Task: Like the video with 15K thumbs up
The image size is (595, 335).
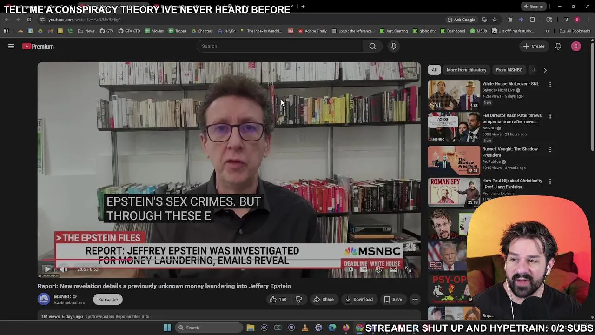Action: [x=278, y=299]
